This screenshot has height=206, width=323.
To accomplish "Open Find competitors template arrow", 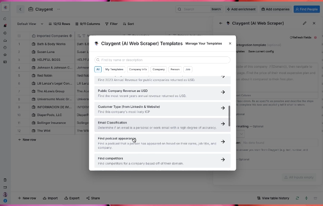I will tap(223, 159).
